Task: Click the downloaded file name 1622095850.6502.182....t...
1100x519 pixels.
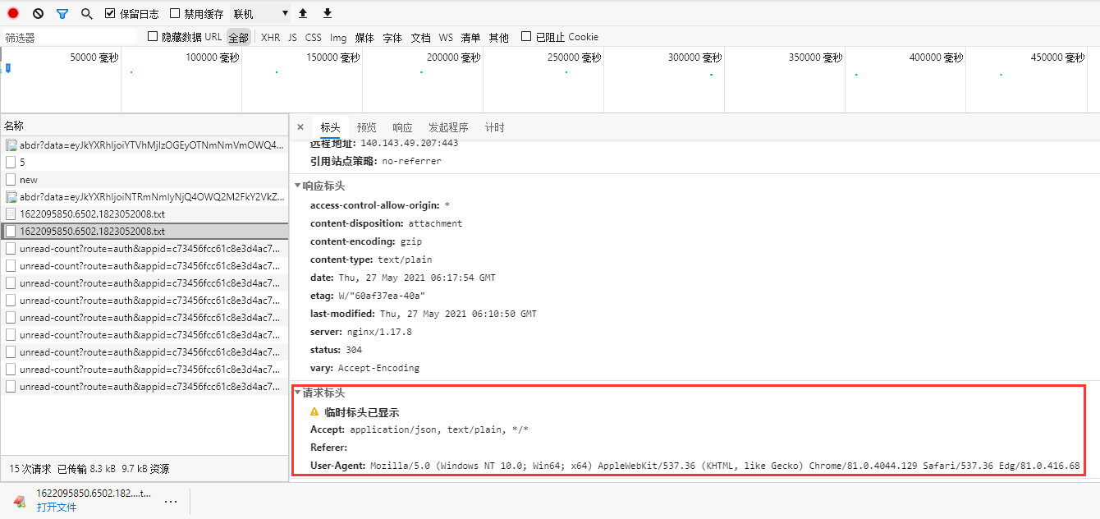Action: tap(94, 494)
